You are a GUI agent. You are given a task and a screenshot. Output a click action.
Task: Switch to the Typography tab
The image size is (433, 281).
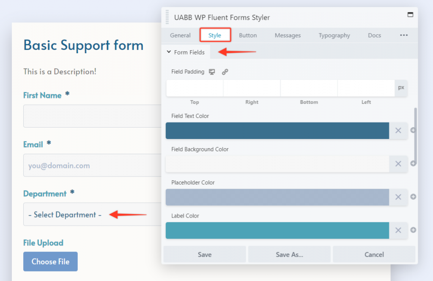click(334, 35)
